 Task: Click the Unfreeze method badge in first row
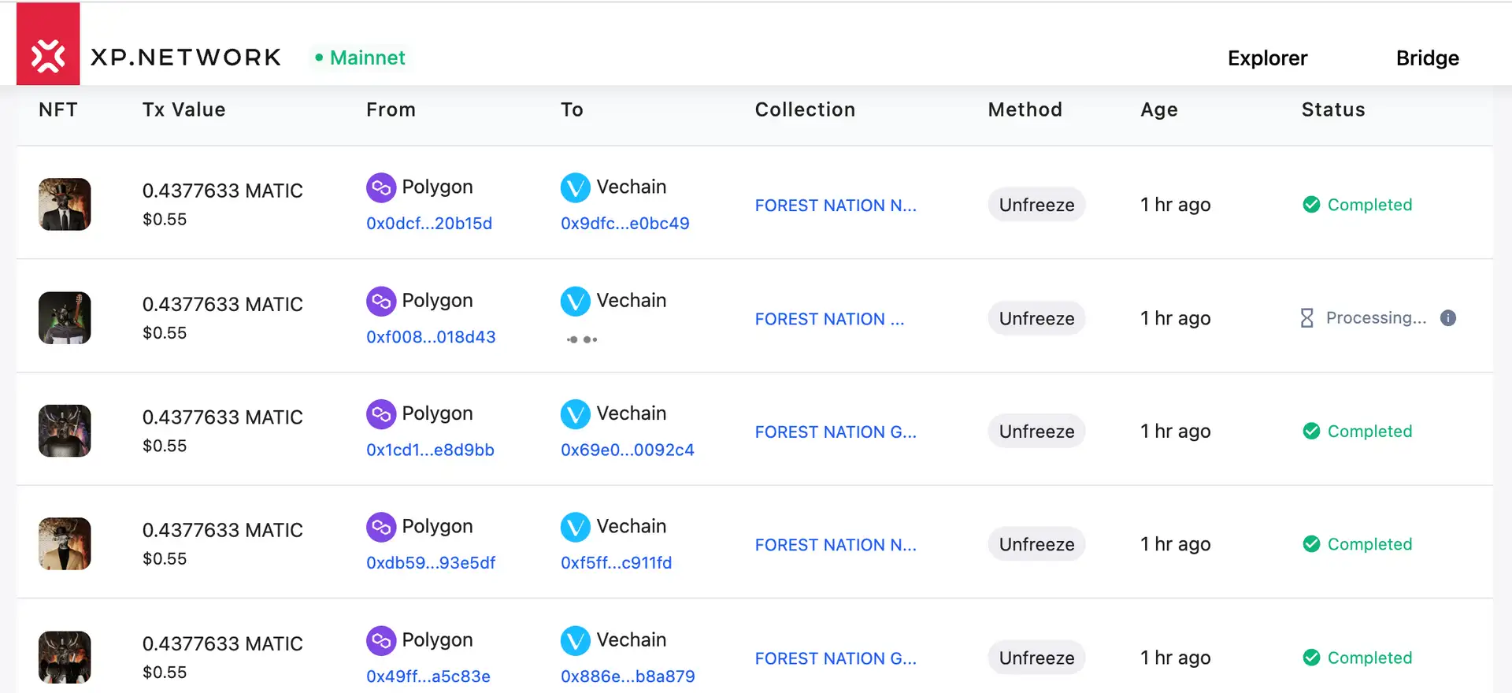click(1036, 205)
